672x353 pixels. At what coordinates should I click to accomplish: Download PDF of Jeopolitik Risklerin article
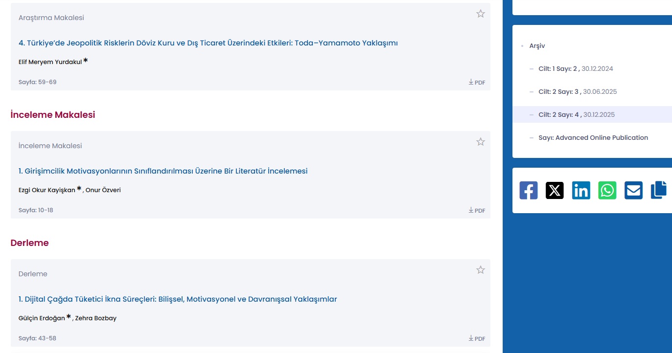tap(477, 82)
